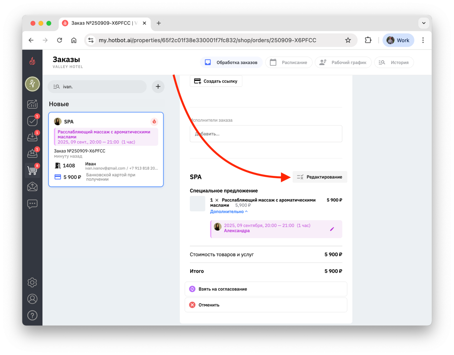Image resolution: width=454 pixels, height=355 pixels.
Task: Open the analytics chart sidebar icon
Action: (x=32, y=104)
